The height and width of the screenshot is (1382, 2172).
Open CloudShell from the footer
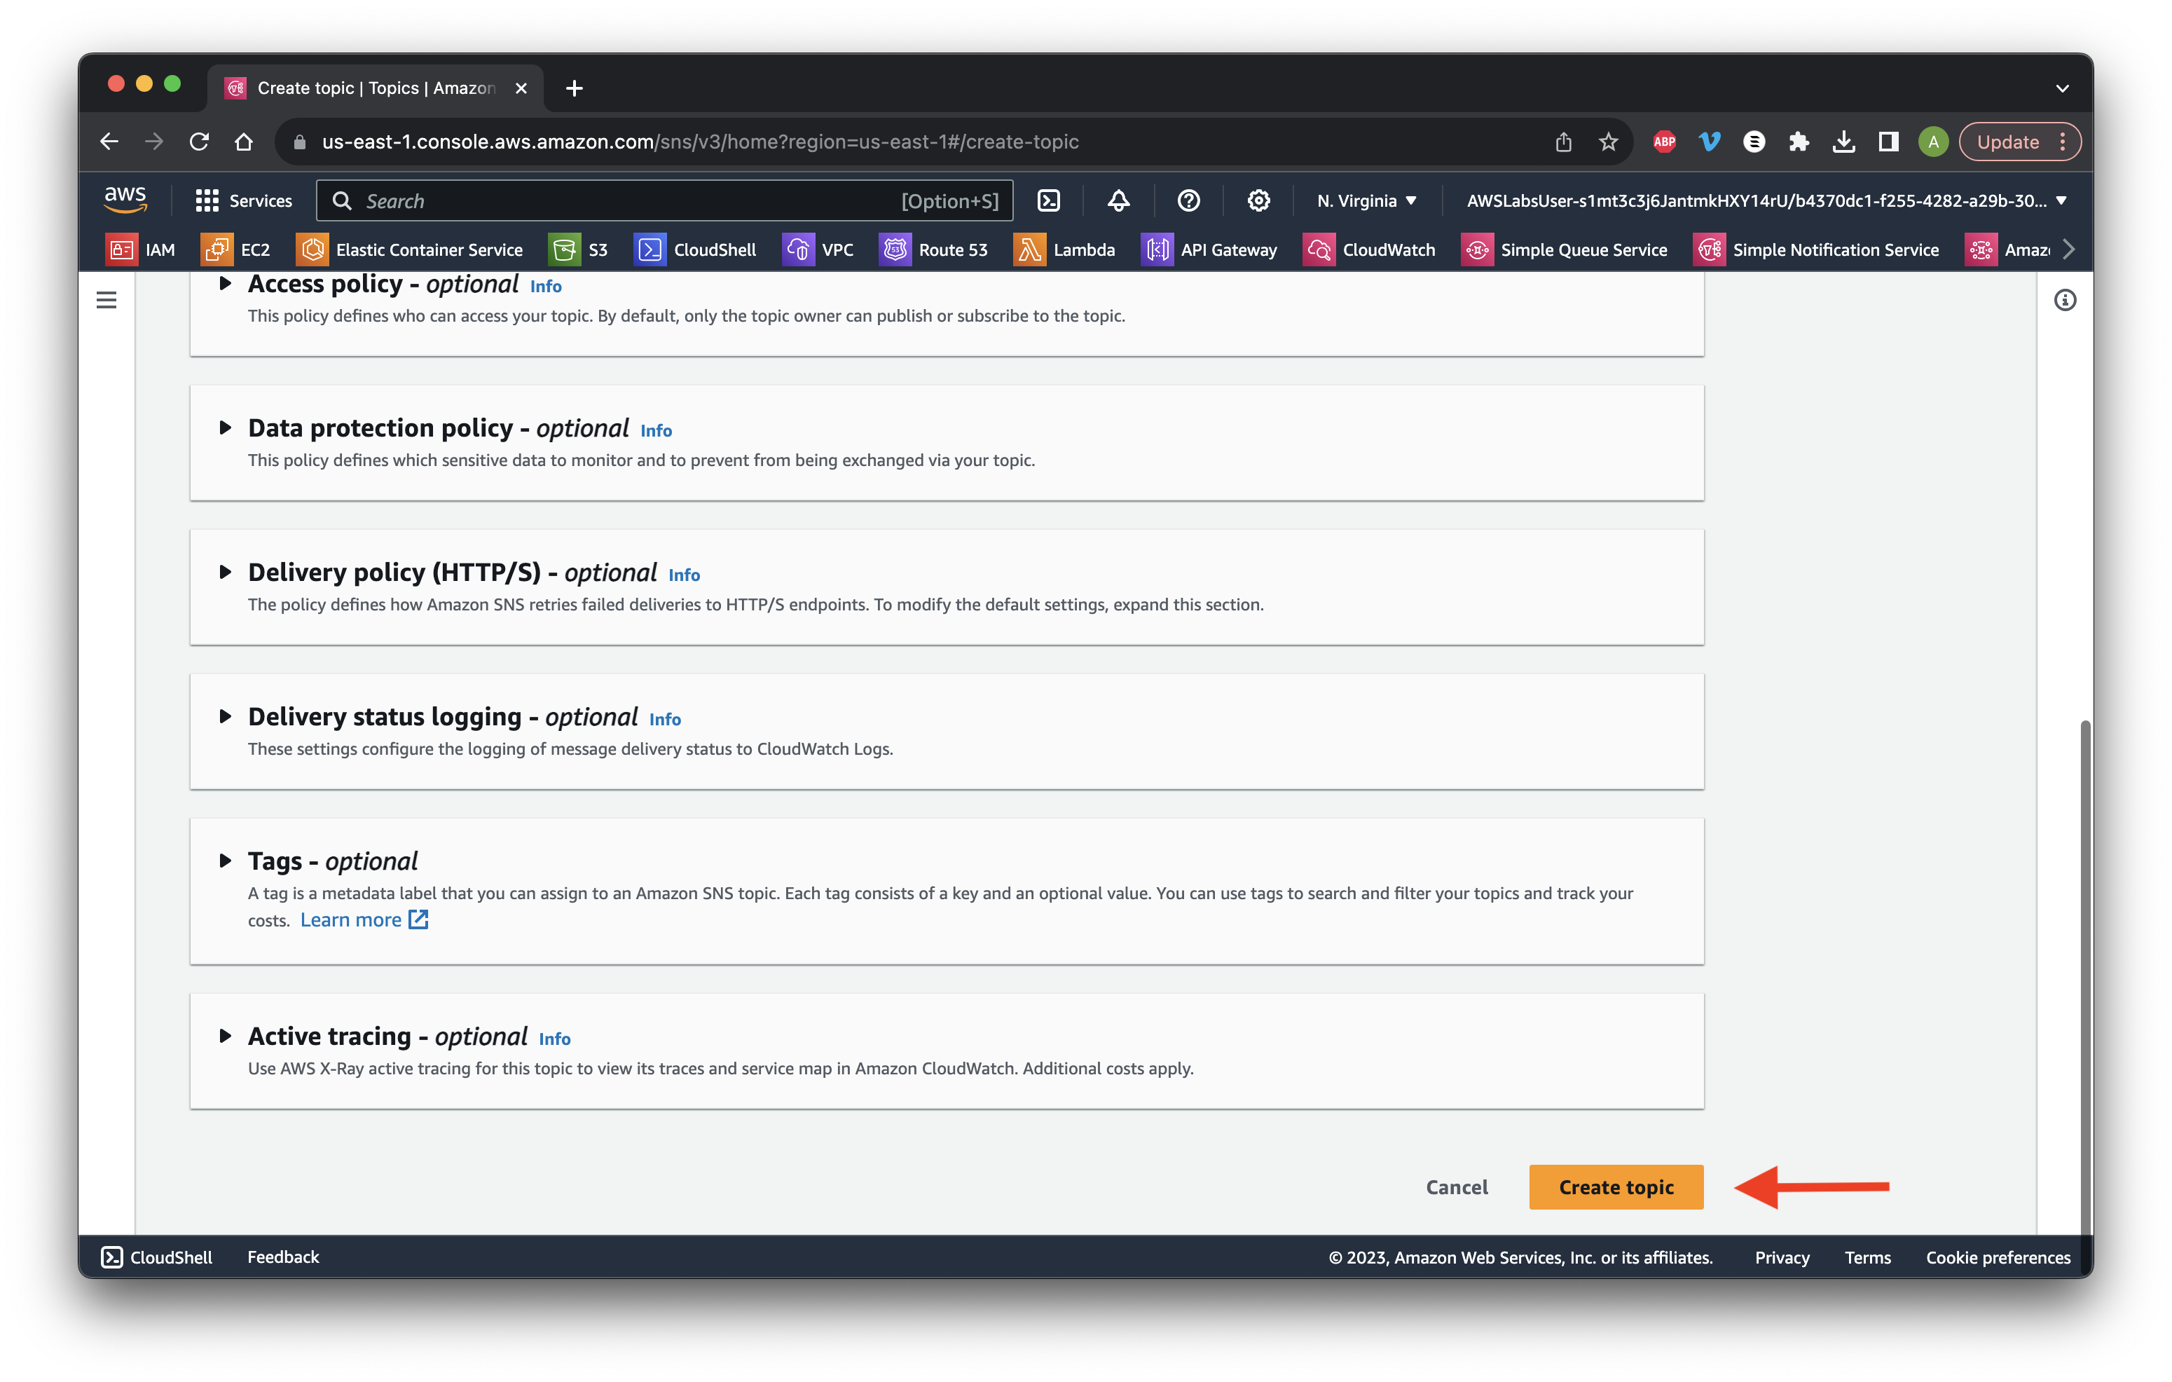pyautogui.click(x=157, y=1257)
